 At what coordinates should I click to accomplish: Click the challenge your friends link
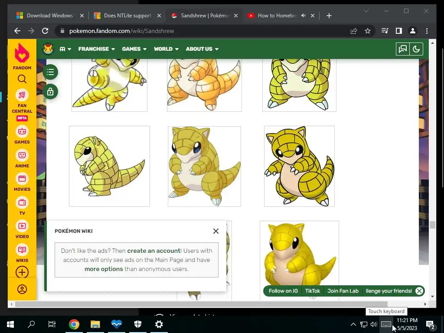[x=388, y=291]
